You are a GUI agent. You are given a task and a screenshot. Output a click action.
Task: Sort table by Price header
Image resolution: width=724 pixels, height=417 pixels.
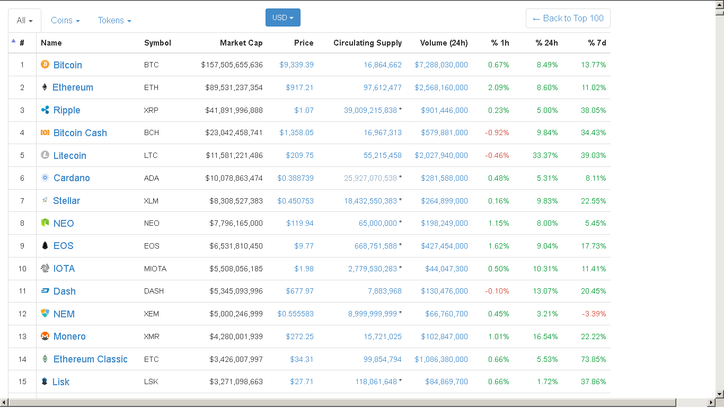tap(304, 43)
